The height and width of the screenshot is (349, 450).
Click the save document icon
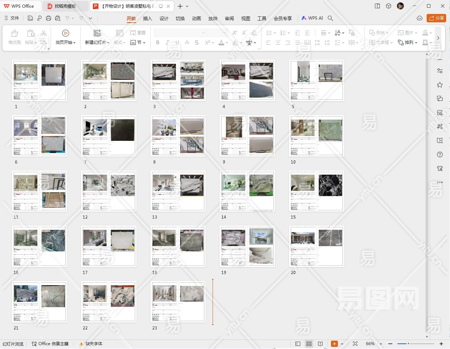click(30, 18)
